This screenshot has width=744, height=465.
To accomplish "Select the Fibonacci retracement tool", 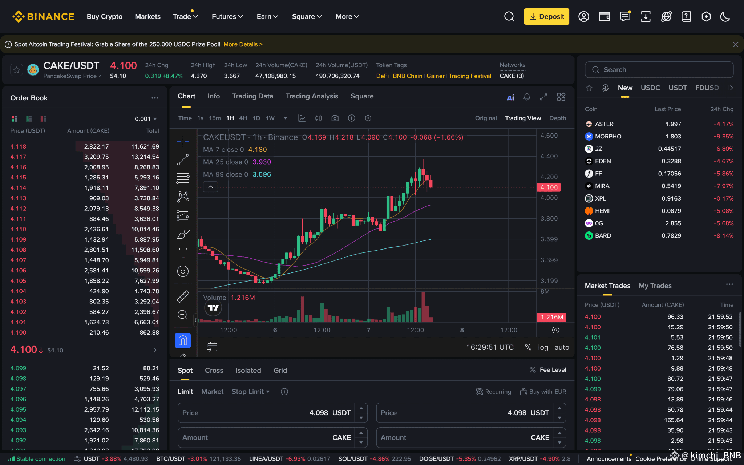I will [x=183, y=178].
